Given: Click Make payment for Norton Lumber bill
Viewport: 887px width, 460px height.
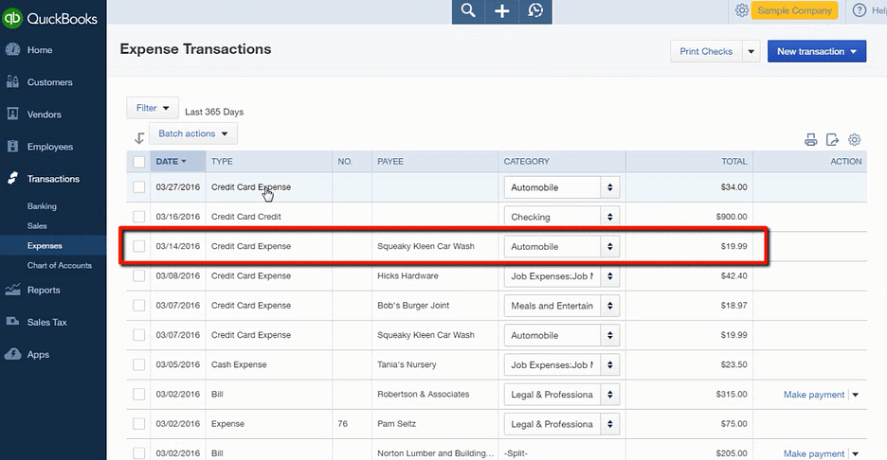Looking at the screenshot, I should point(813,453).
